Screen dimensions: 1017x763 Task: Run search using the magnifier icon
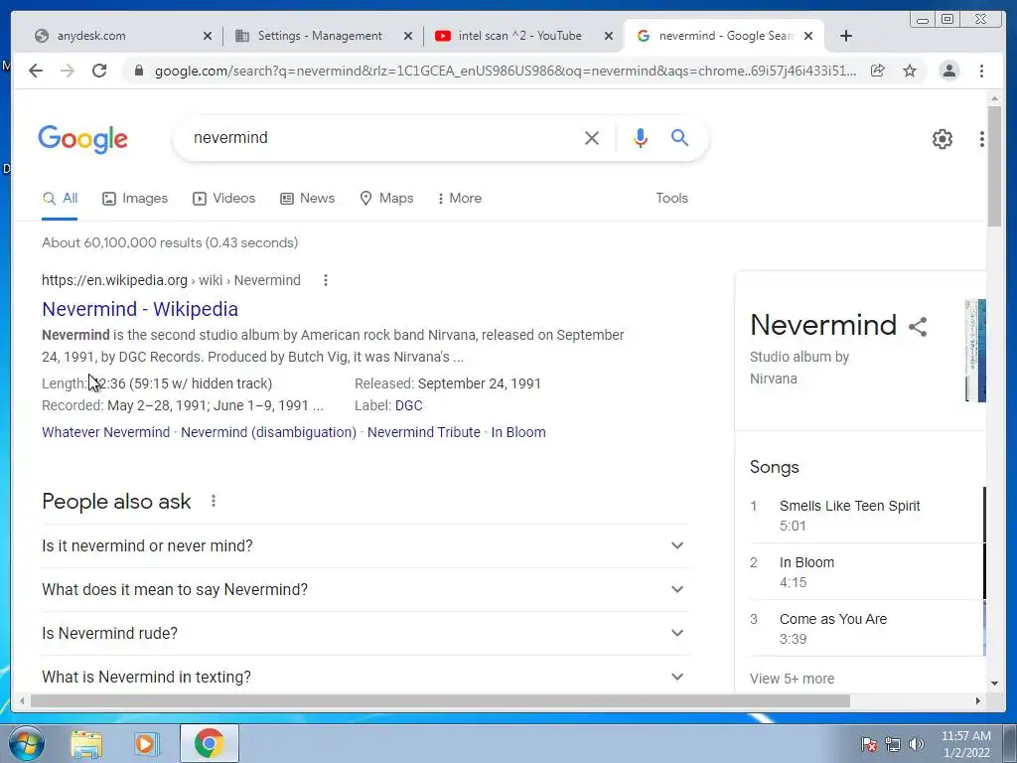(x=679, y=137)
